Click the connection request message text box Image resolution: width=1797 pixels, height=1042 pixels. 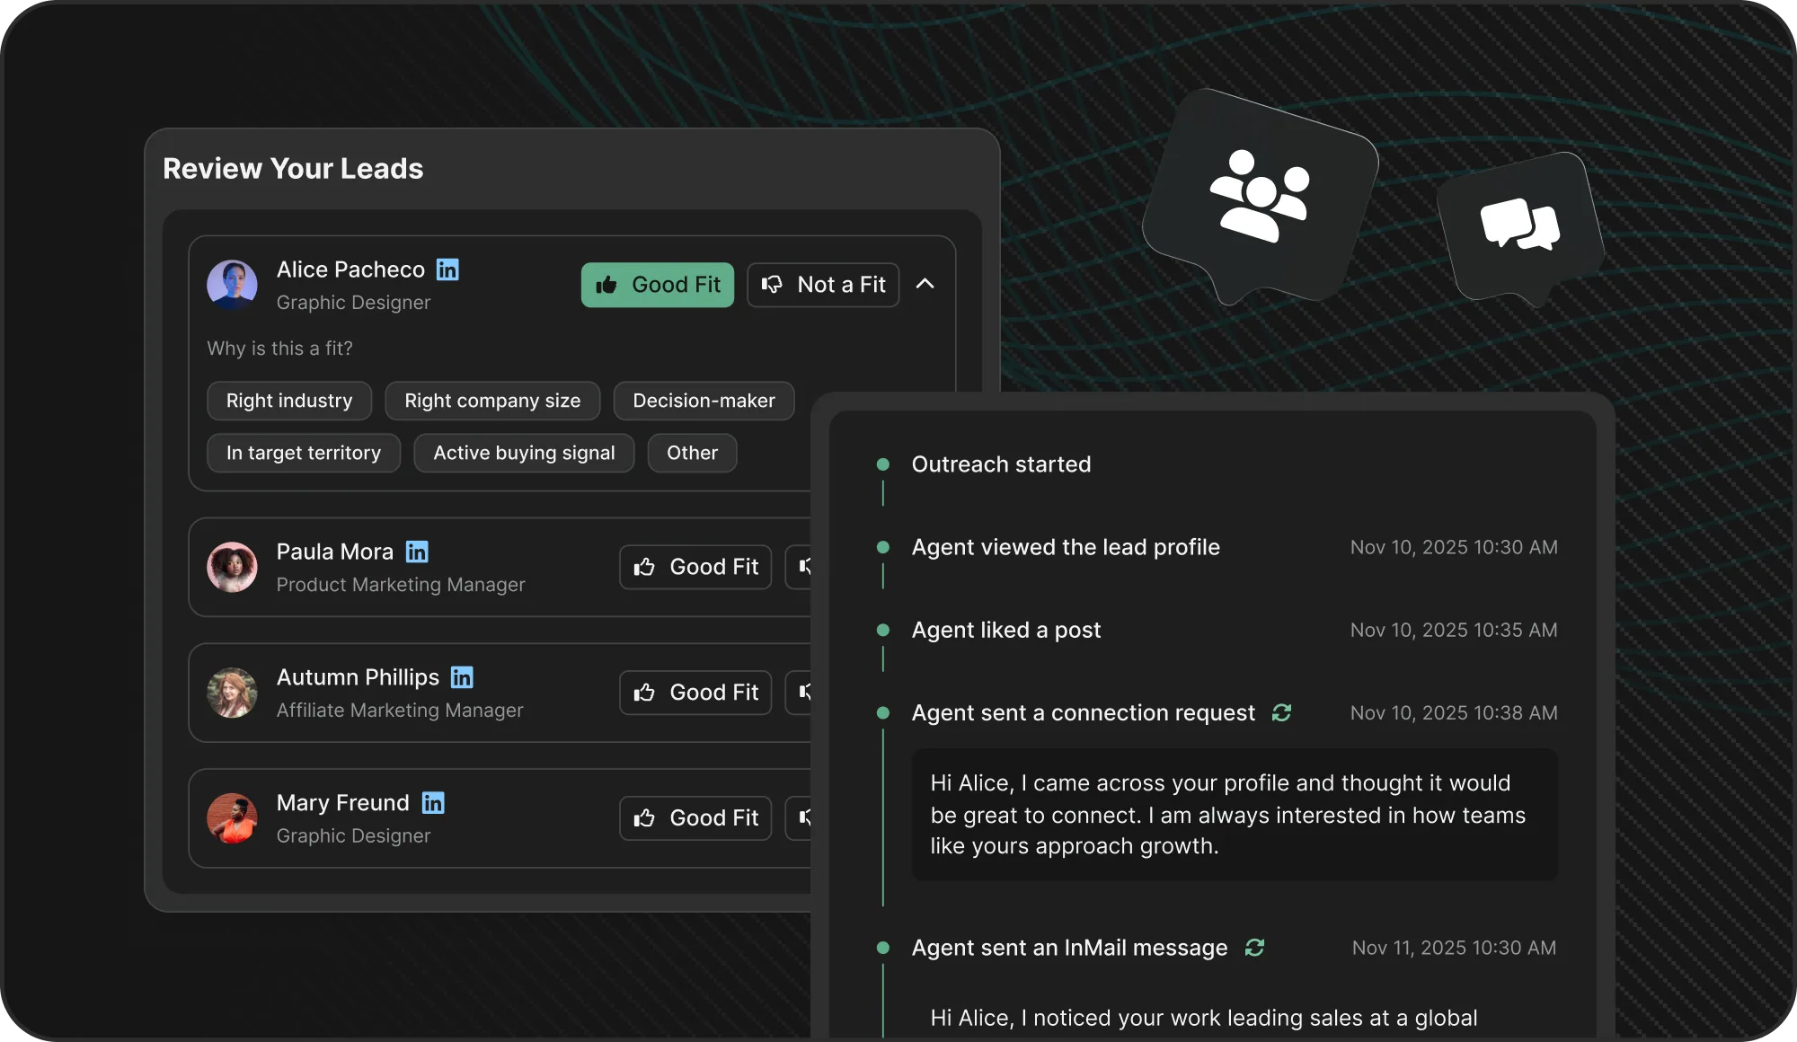[x=1235, y=815]
